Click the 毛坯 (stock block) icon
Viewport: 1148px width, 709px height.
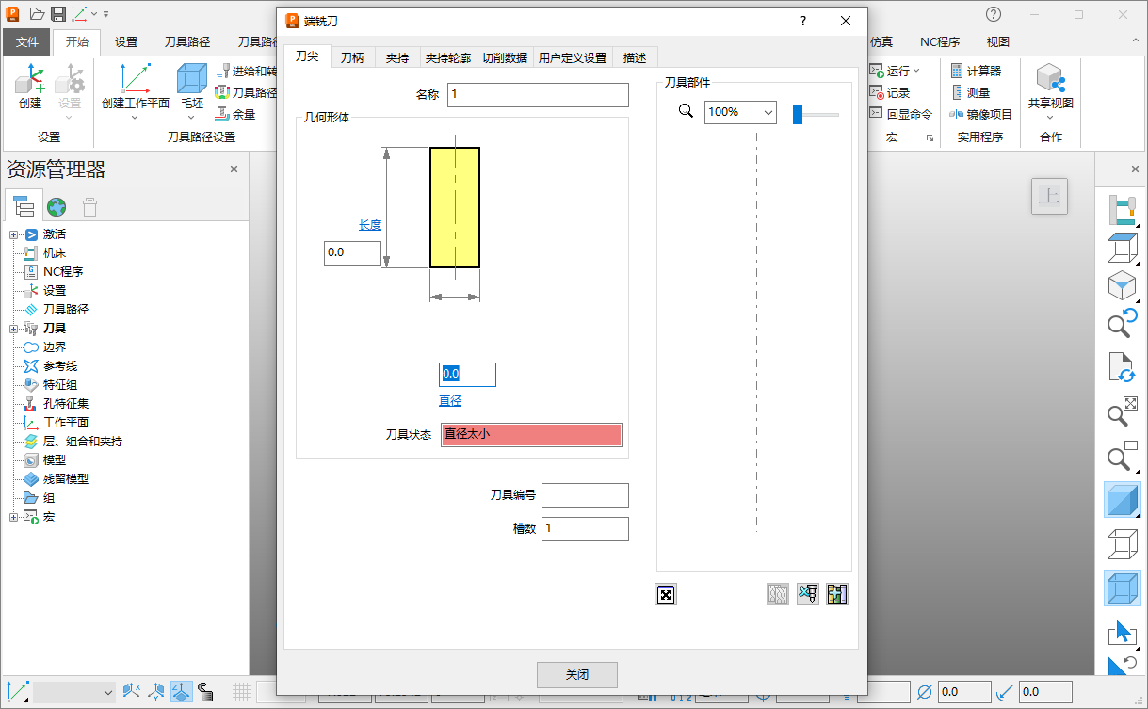point(192,79)
